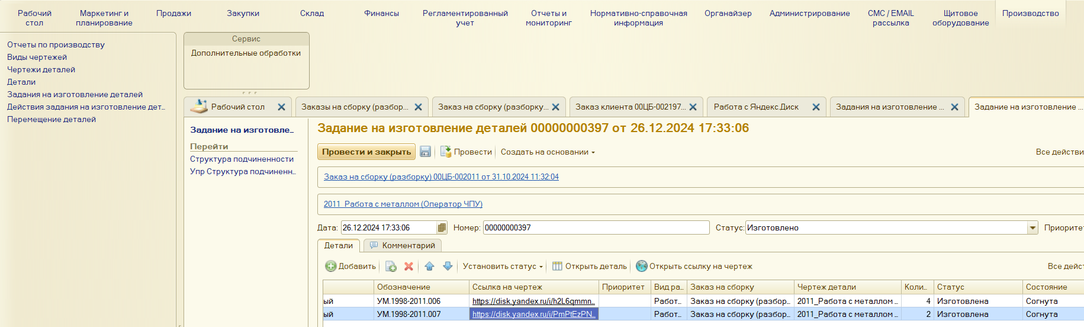Expand the Статус dropdown arrow
This screenshot has width=1084, height=327.
tap(1032, 227)
